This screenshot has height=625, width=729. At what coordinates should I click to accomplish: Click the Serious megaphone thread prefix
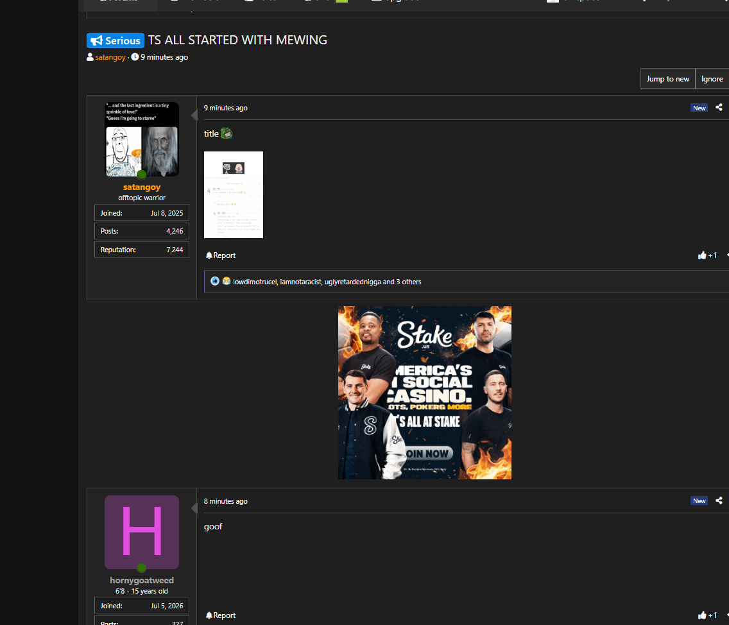coord(116,40)
